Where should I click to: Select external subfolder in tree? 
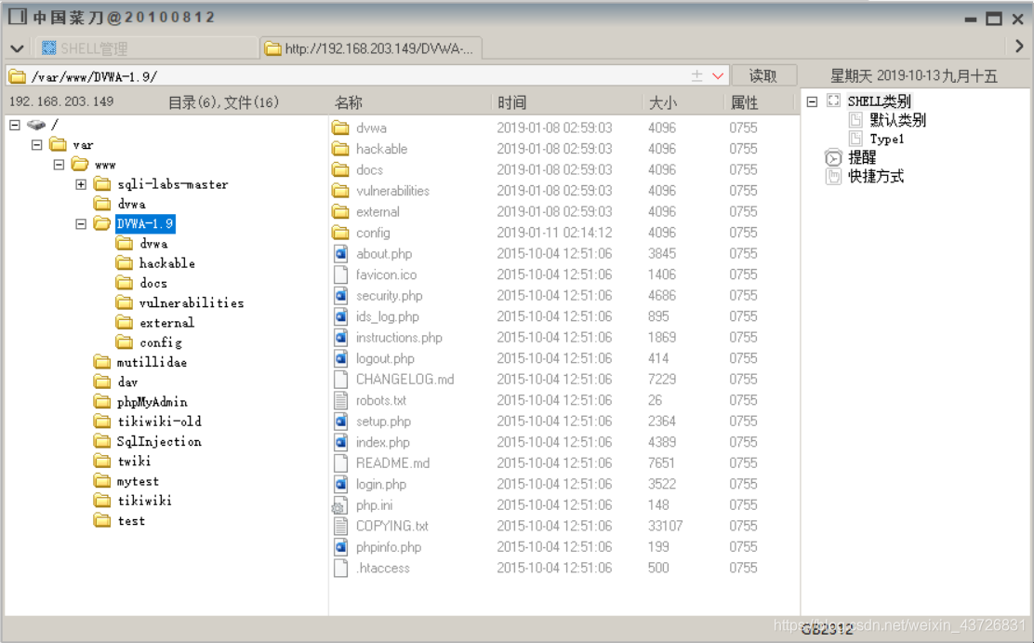166,323
